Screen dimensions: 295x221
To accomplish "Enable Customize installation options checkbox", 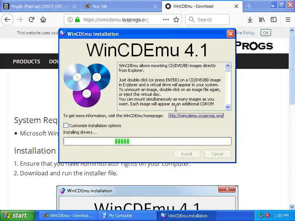I will pos(66,126).
